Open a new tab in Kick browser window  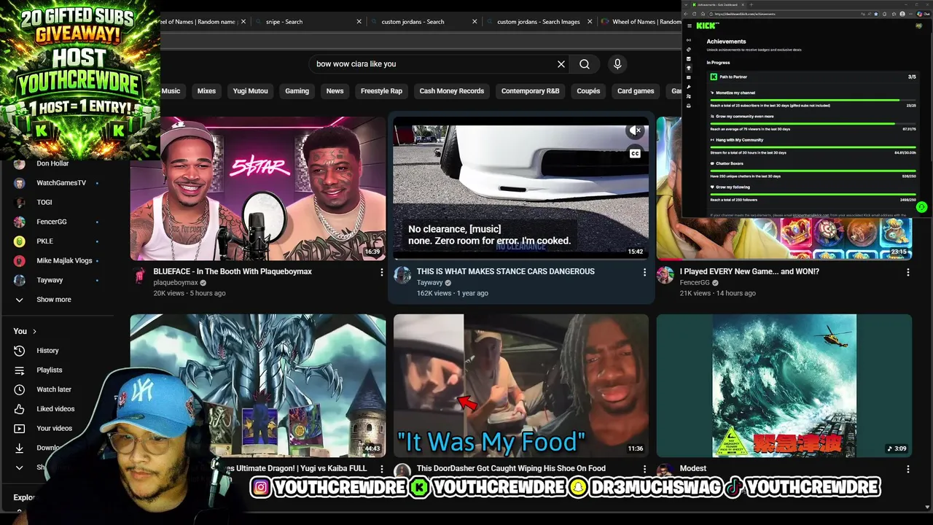tap(752, 4)
